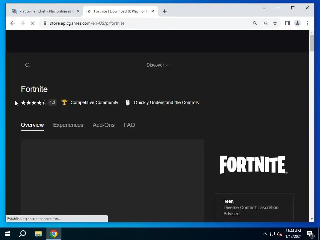Screen dimensions: 320x240
Task: Click the mouse Quickly Understand Controls icon
Action: (128, 102)
